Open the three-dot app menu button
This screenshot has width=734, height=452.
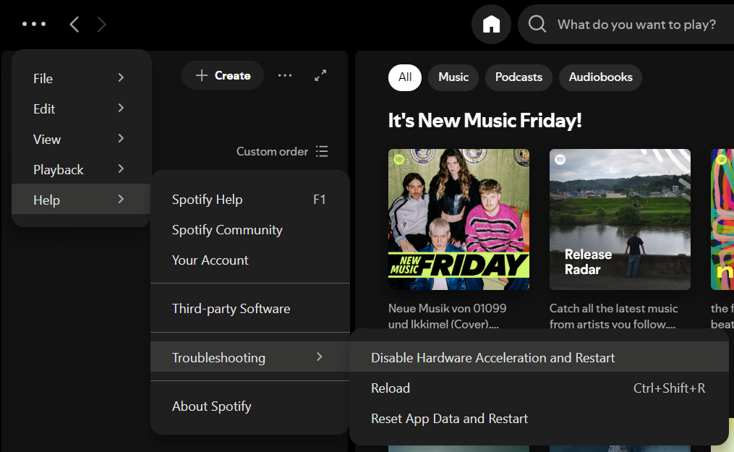tap(34, 24)
